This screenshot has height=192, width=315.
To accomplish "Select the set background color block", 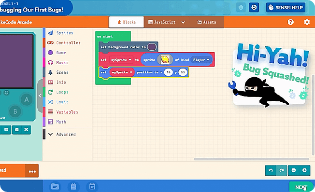I will pos(123,47).
